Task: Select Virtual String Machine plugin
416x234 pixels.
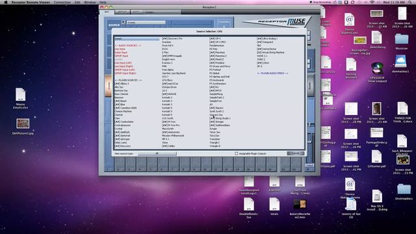Action: tap(270, 53)
